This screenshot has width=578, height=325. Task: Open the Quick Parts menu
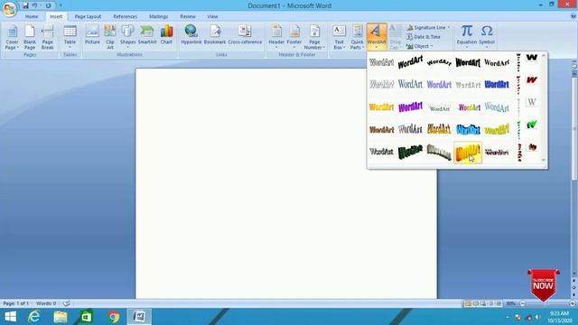[x=357, y=37]
